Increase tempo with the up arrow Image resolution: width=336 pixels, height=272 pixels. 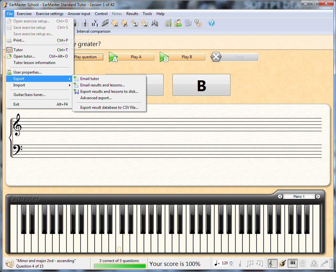(231, 262)
